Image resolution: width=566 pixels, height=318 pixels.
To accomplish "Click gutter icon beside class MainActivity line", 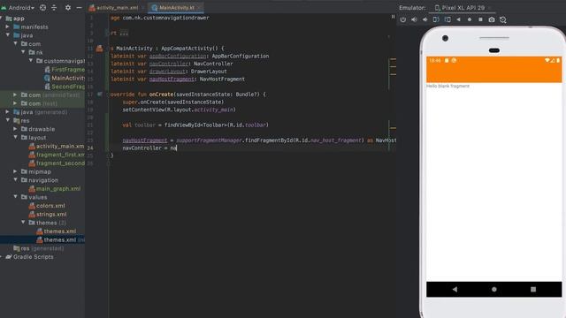I will [100, 48].
